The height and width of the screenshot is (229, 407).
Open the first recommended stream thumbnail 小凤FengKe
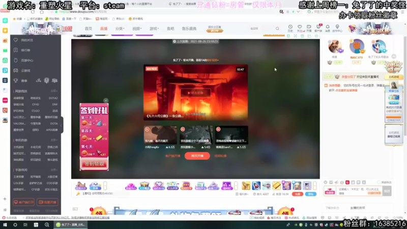[x=160, y=135]
